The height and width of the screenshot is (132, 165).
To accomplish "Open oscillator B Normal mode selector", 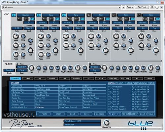I will point(42,22).
